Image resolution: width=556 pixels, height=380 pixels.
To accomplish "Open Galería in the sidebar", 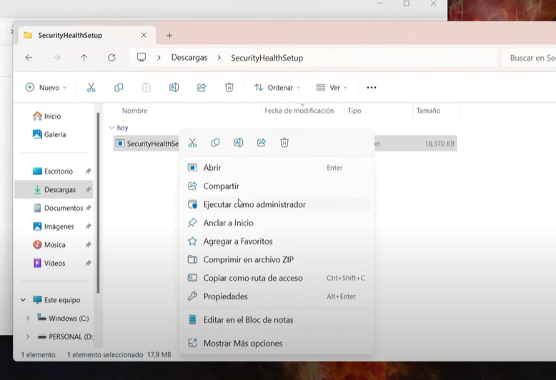I will [x=49, y=135].
